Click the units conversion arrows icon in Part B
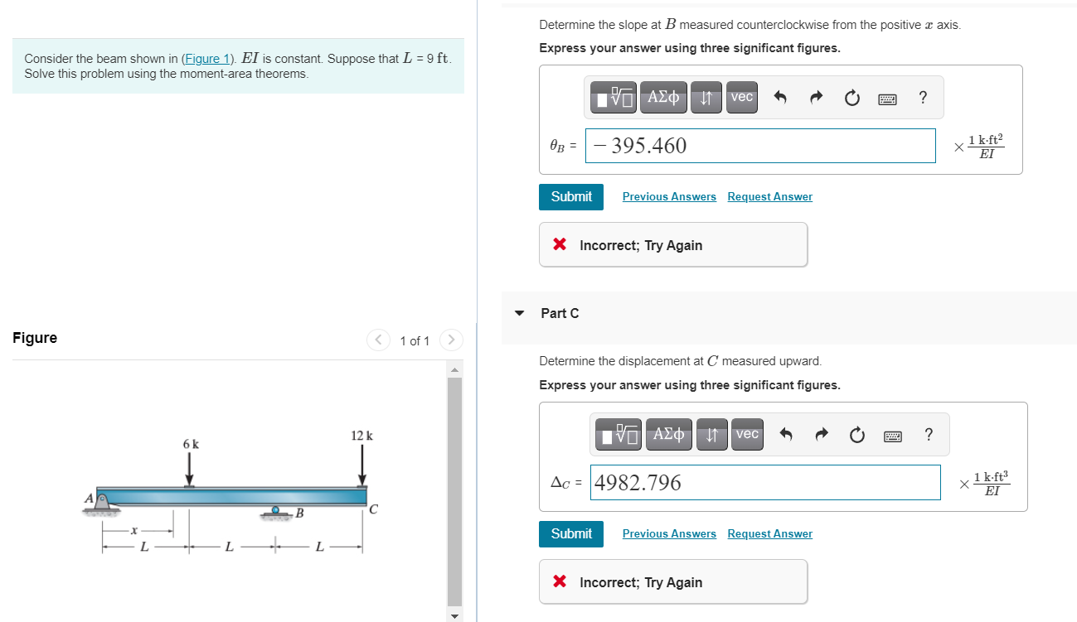Viewport: 1077px width, 622px height. point(706,97)
